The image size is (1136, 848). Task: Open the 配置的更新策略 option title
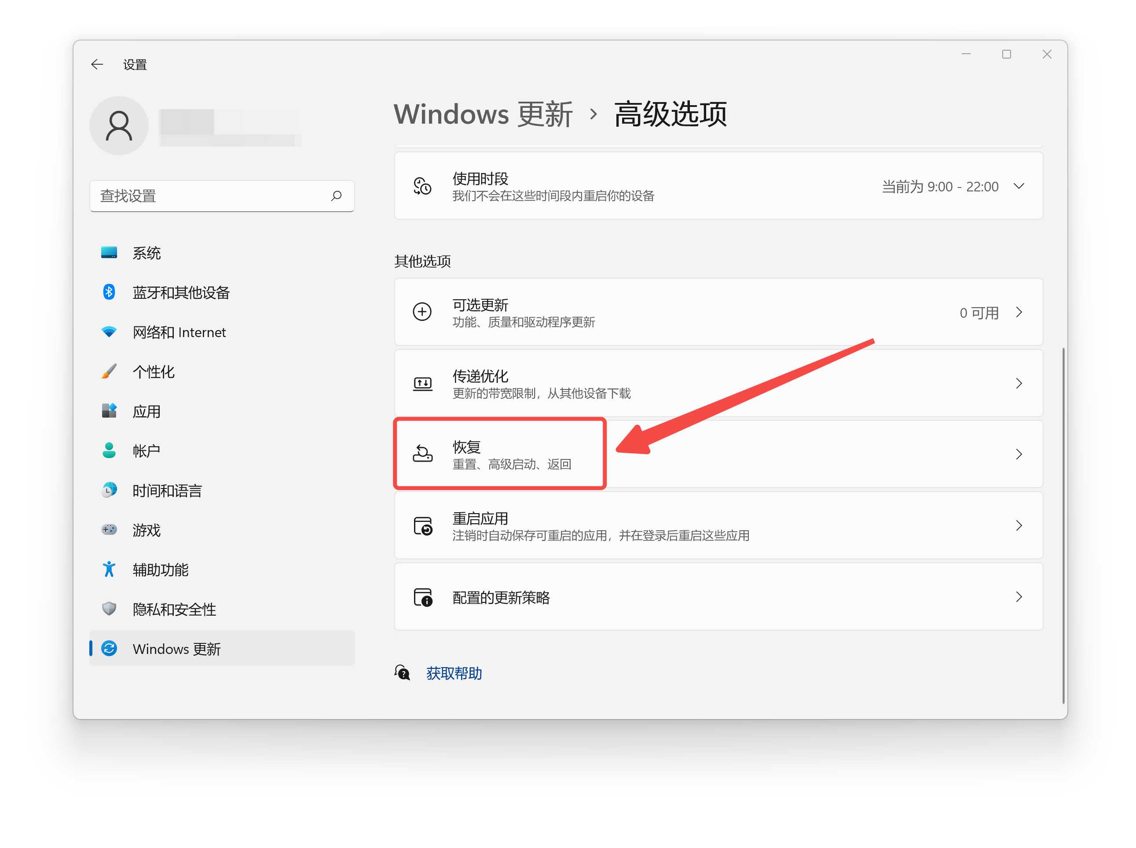(501, 597)
